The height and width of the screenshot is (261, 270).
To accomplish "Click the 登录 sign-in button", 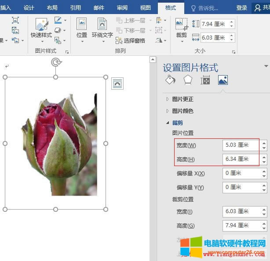I will point(241,8).
